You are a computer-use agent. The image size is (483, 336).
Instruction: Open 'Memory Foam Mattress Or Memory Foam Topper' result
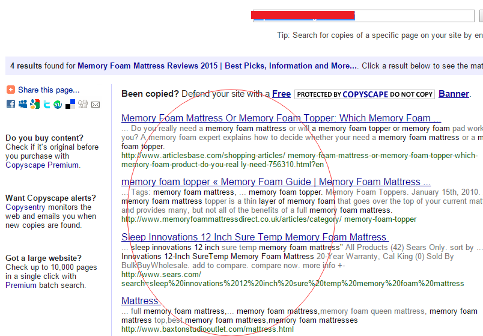tap(281, 118)
